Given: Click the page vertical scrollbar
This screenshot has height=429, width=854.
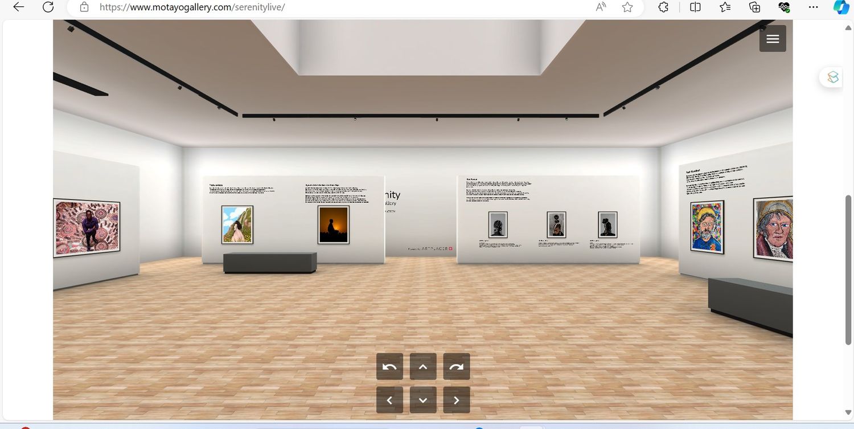Looking at the screenshot, I should coord(848,268).
